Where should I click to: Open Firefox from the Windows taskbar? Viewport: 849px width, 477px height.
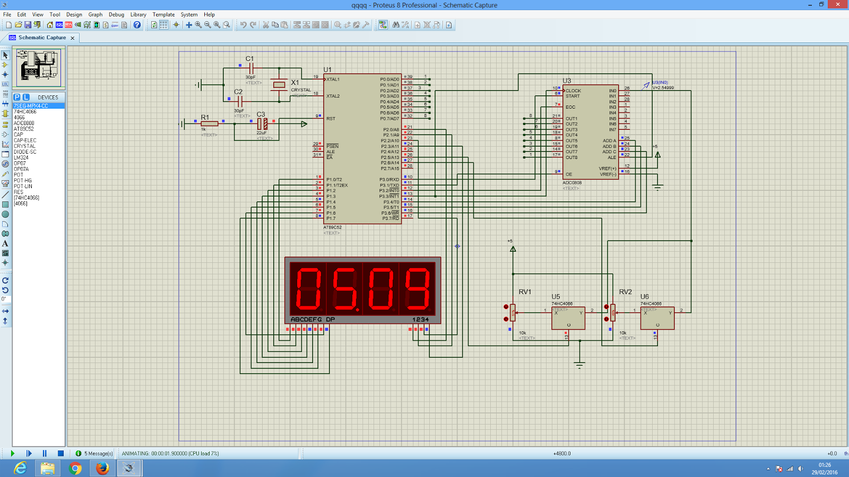pos(102,468)
